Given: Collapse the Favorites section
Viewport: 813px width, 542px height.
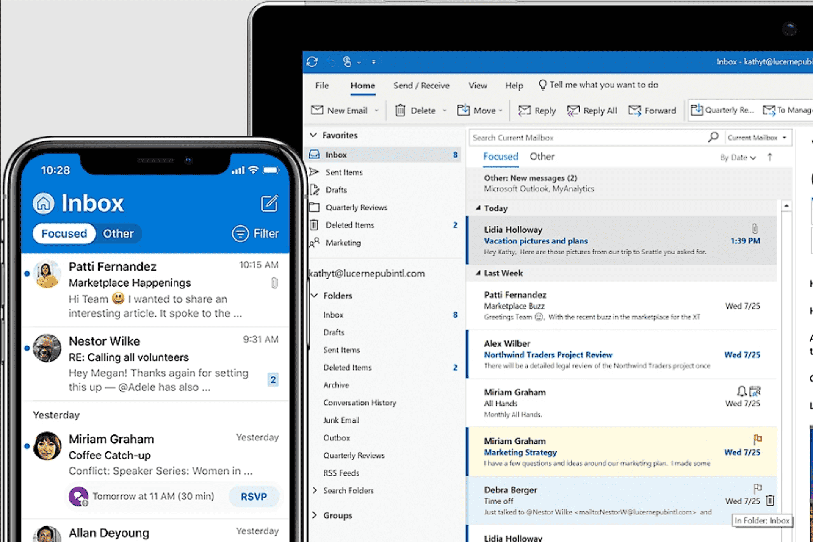Looking at the screenshot, I should click(x=313, y=135).
